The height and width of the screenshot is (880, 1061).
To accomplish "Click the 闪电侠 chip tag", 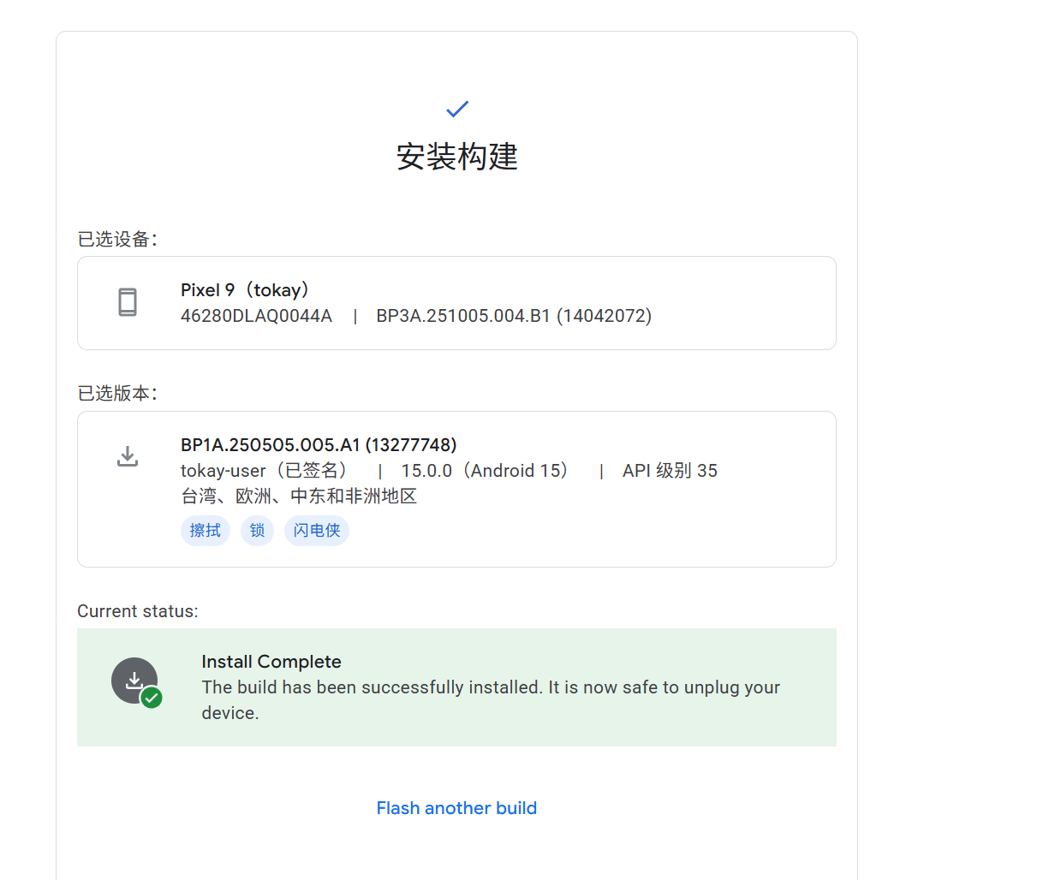I will point(317,531).
